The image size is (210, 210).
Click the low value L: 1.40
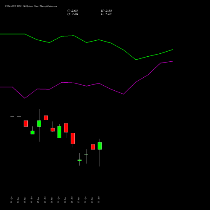click(106, 14)
